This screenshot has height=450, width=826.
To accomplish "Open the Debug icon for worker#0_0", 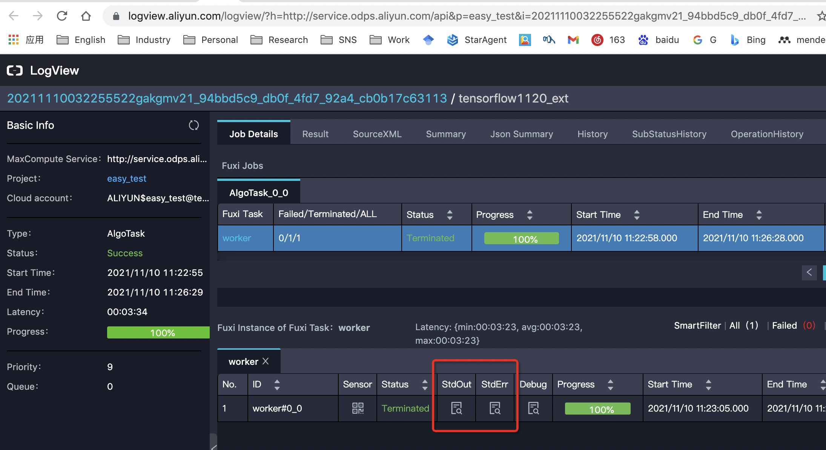I will pos(533,408).
